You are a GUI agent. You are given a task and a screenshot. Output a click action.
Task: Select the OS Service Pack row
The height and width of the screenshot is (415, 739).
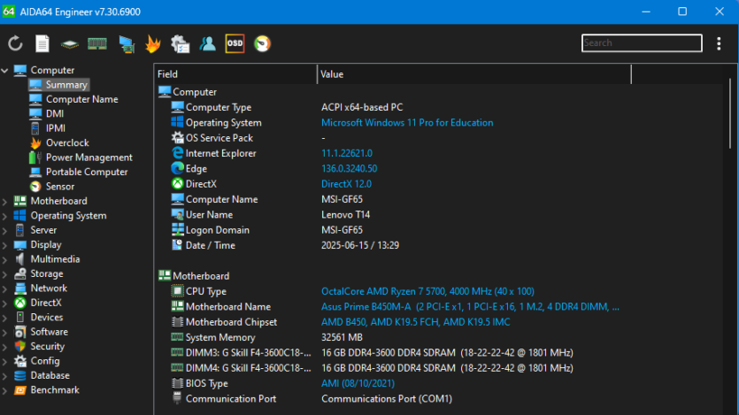438,138
